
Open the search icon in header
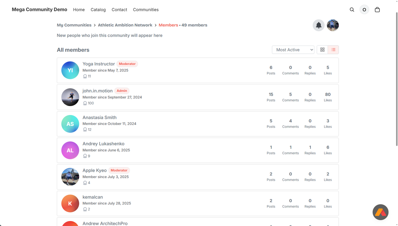coord(352,10)
